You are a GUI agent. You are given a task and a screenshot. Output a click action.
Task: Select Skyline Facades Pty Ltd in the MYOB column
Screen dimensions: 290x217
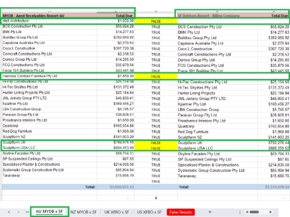pos(22,153)
